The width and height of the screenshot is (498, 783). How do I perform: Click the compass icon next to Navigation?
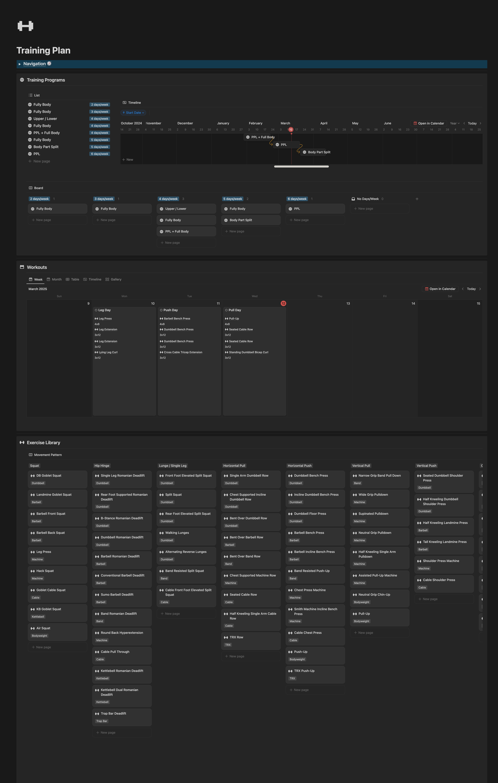pos(49,64)
